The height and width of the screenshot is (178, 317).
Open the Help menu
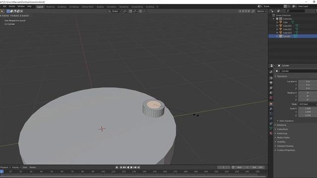pos(29,6)
